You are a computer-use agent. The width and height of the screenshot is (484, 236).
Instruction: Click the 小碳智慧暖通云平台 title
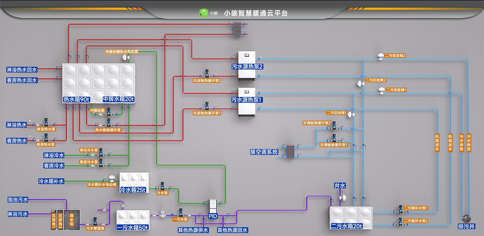pyautogui.click(x=255, y=13)
